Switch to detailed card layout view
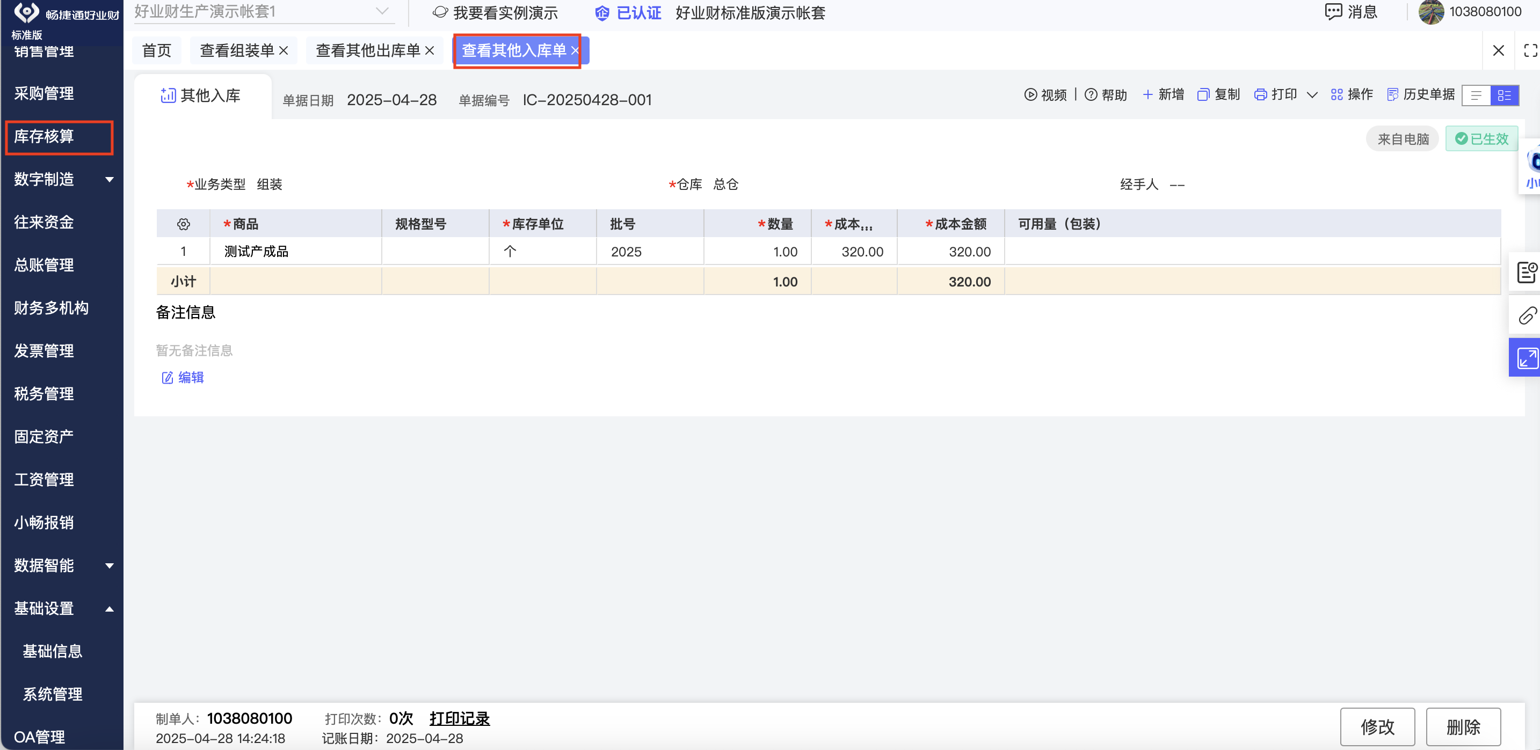 coord(1504,95)
